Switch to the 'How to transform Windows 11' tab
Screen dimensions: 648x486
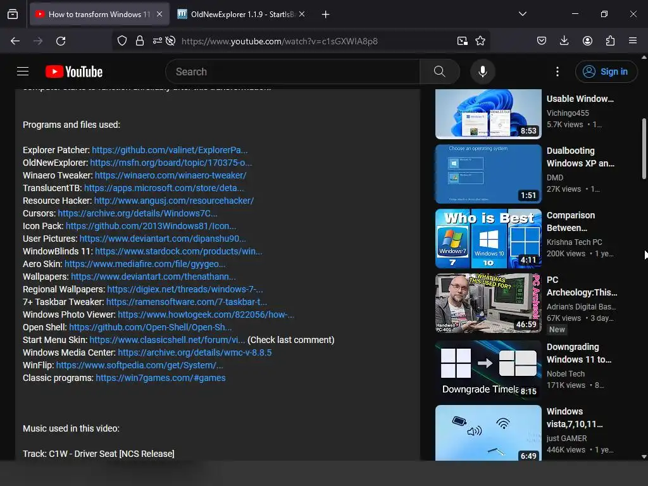99,14
